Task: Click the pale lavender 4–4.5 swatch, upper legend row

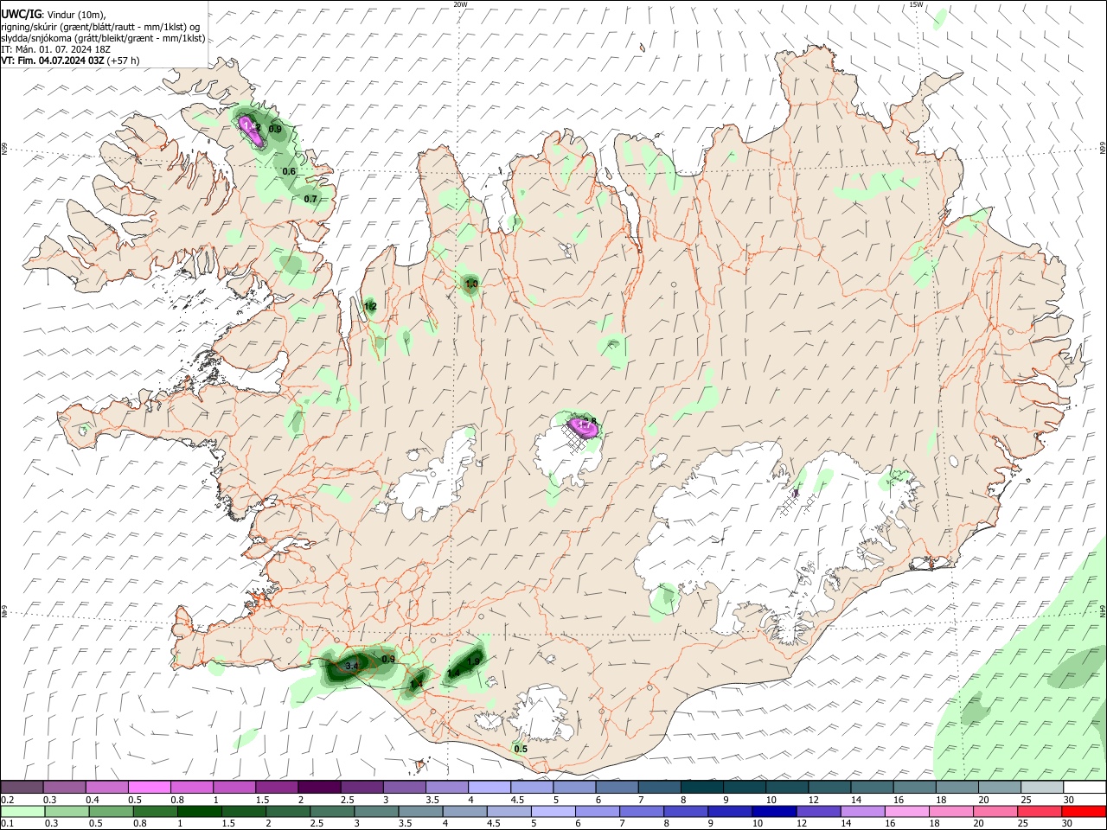Action: (489, 788)
